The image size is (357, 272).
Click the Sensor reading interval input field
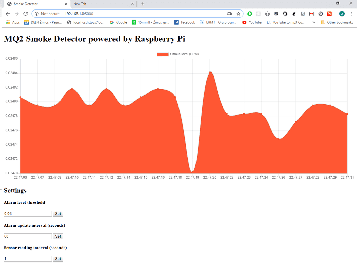[27, 258]
